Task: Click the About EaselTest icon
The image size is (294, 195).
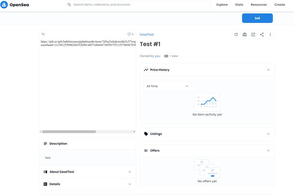Action: (45, 172)
